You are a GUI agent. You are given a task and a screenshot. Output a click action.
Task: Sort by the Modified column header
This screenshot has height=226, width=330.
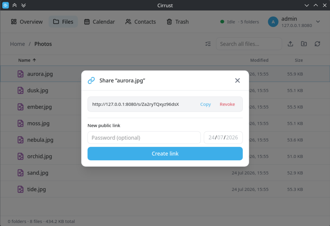pos(259,60)
